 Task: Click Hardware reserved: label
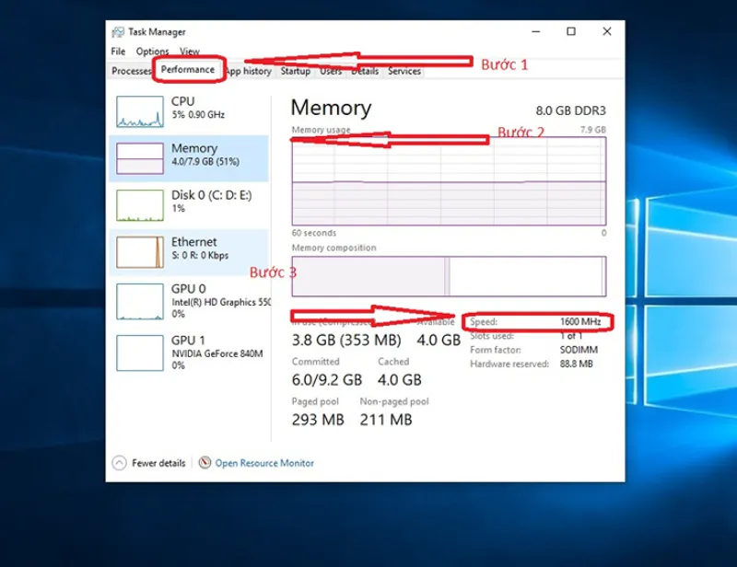(509, 364)
